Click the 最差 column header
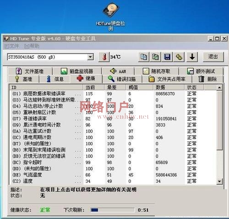The width and height of the screenshot is (229, 219). click(115, 88)
